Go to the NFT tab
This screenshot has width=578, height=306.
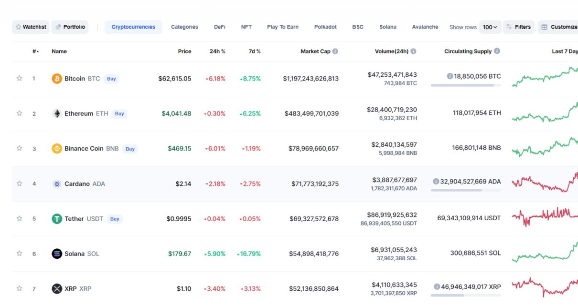tap(246, 27)
